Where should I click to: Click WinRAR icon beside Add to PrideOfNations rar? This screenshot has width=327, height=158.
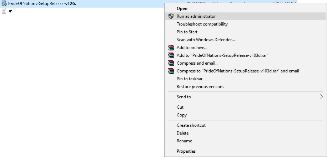(171, 55)
